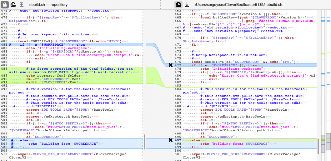This screenshot has height=161, width=331.
Task: Click right line 481 'exit 1'
Action: point(215,79)
